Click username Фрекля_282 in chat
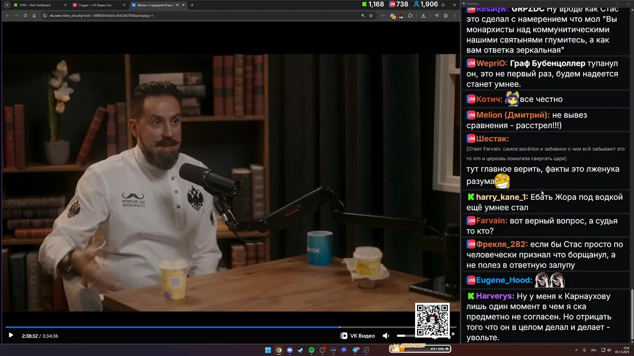Viewport: 634px width, 356px height. pos(502,245)
